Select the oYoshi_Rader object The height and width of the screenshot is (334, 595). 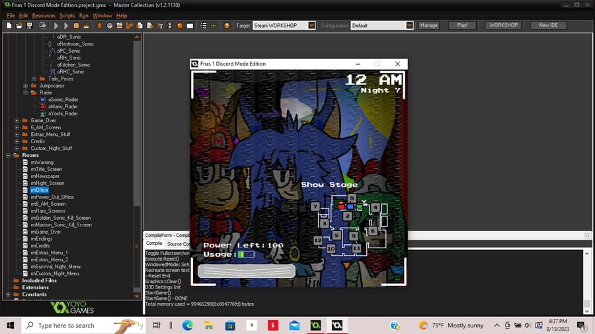coord(63,114)
